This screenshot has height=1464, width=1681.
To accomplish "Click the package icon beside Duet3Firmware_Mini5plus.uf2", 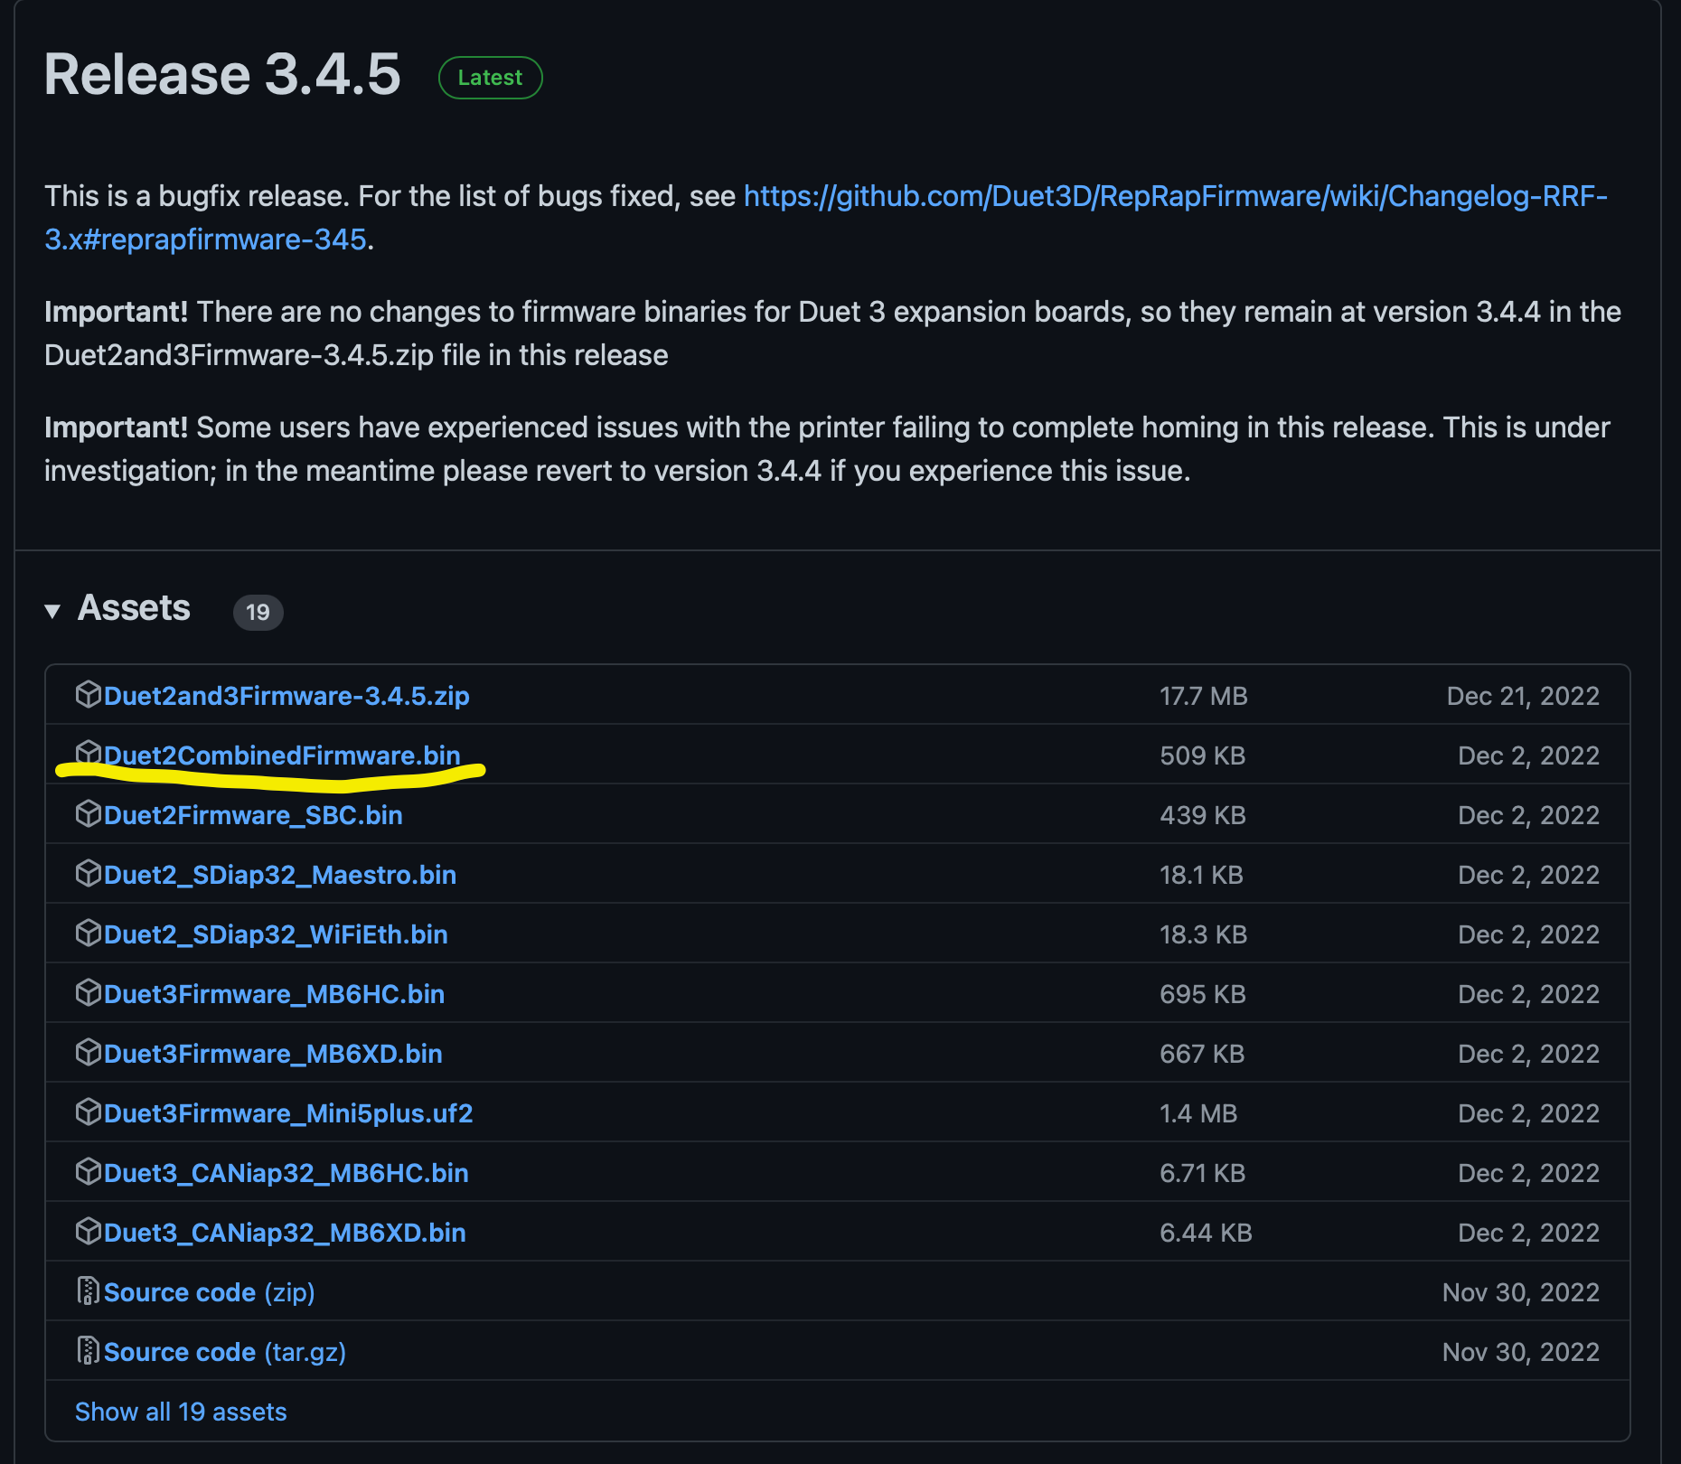I will tap(88, 1112).
